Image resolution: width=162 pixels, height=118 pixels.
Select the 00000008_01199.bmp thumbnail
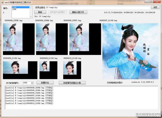click(20, 70)
